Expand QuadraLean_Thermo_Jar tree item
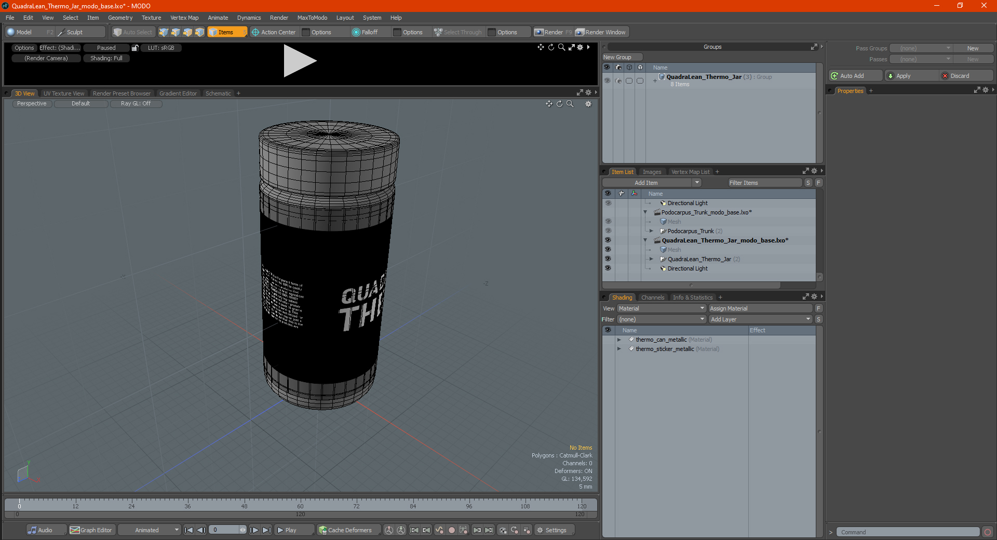Screen dimensions: 997x540 click(651, 259)
